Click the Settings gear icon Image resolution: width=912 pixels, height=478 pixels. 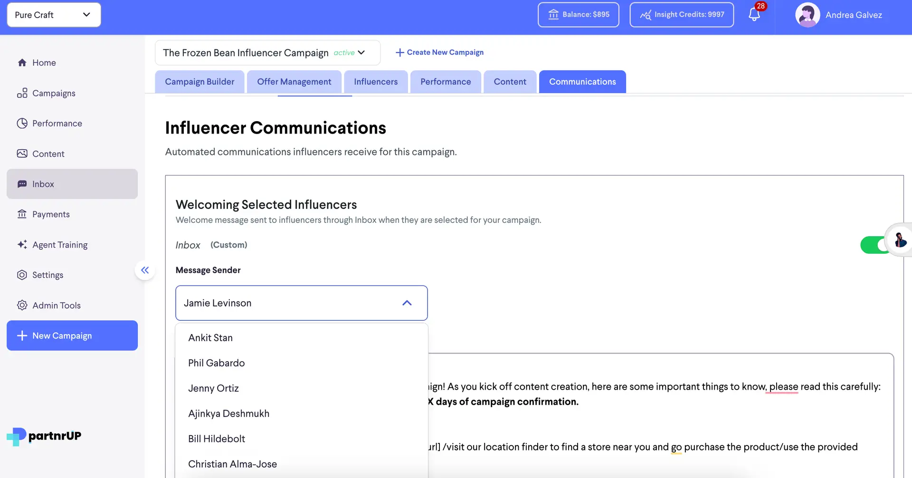click(x=22, y=275)
